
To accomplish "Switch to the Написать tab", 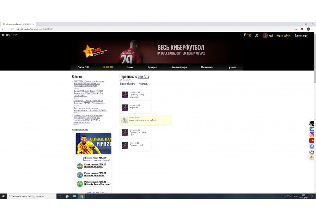I will [x=143, y=84].
